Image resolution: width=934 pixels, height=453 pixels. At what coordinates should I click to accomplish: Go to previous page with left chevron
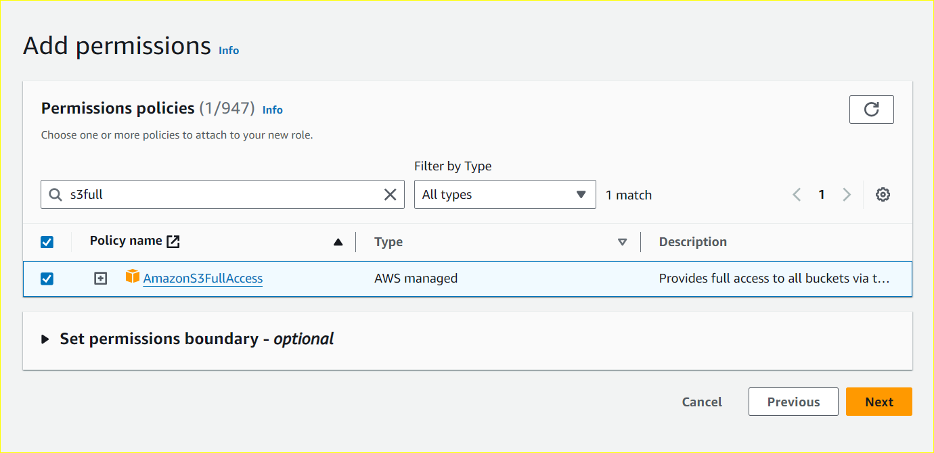click(796, 194)
